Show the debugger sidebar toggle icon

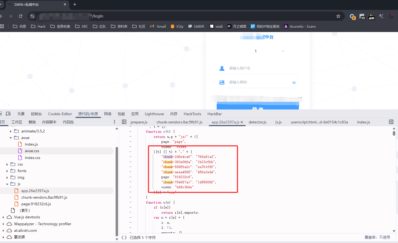391,122
